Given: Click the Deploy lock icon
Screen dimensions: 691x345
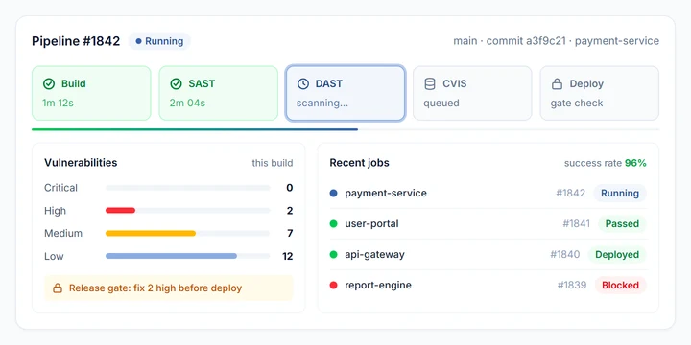Looking at the screenshot, I should [x=557, y=84].
